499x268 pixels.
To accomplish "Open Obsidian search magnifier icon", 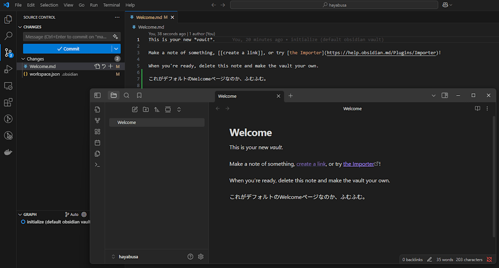I will click(126, 96).
